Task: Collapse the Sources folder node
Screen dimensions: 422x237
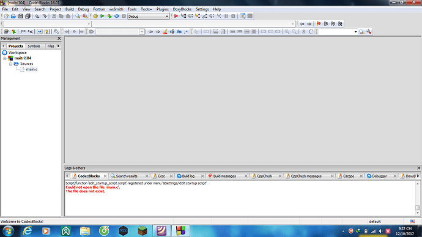Action: [x=10, y=64]
